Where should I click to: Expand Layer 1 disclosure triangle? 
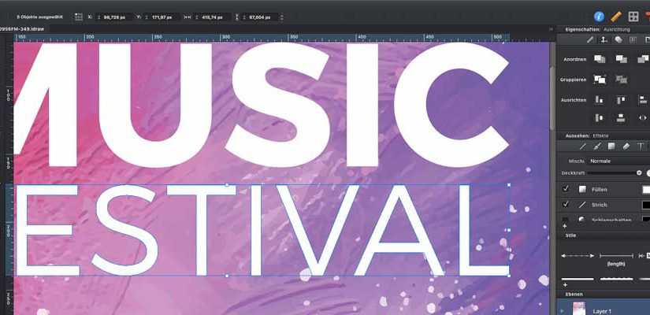pos(562,310)
